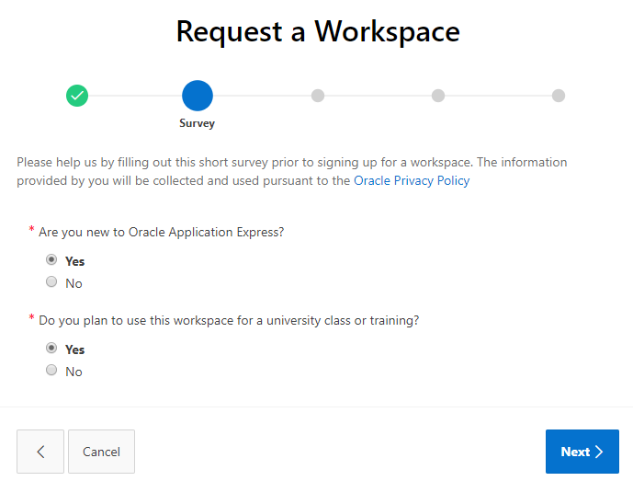Choose No for university class or training use
The image size is (633, 481).
click(51, 371)
